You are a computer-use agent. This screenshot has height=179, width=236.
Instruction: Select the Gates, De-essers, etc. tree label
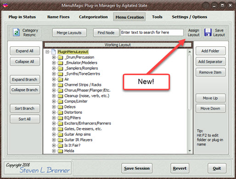(83, 129)
